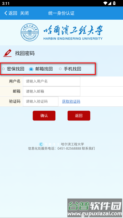Click the Harbin Engineering University round seal logo

coord(30,32)
